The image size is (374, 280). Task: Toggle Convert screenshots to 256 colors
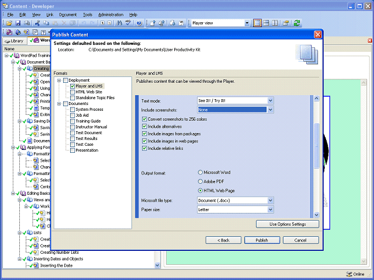click(x=144, y=119)
